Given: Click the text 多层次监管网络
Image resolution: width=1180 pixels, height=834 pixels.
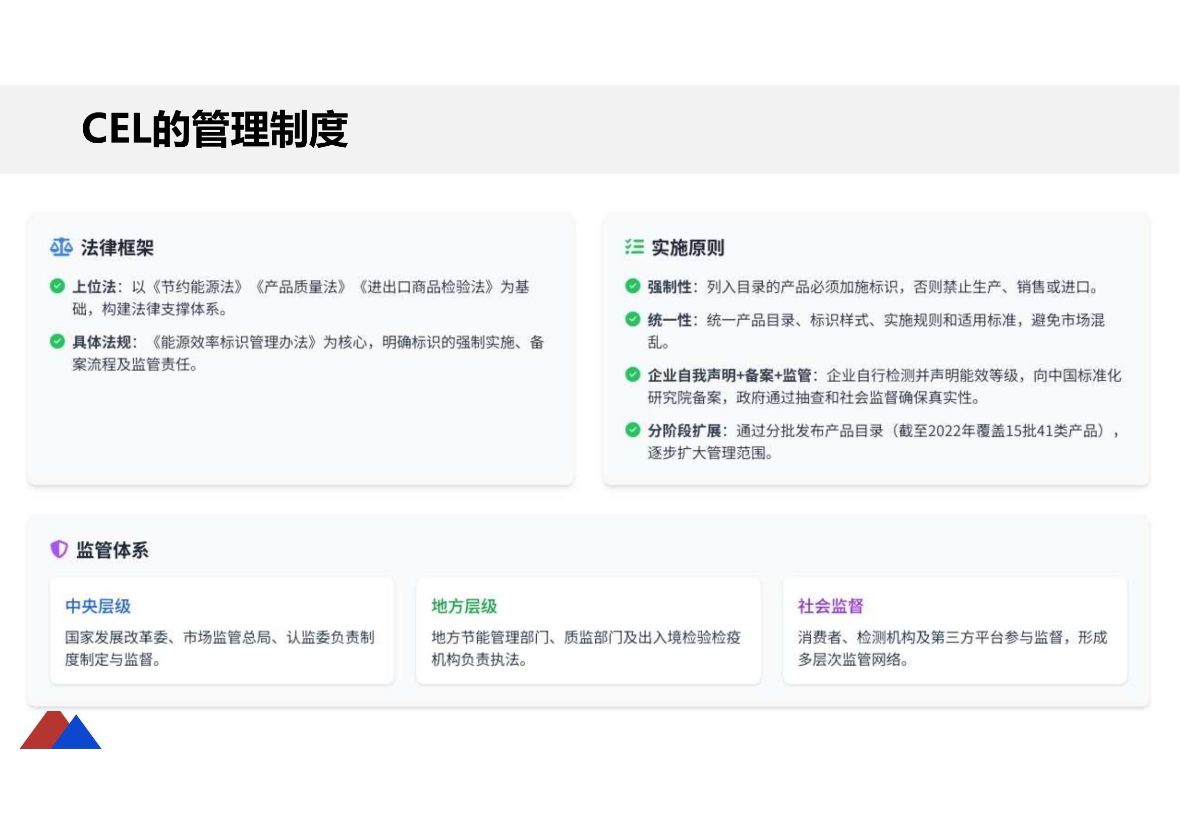Looking at the screenshot, I should (x=849, y=660).
